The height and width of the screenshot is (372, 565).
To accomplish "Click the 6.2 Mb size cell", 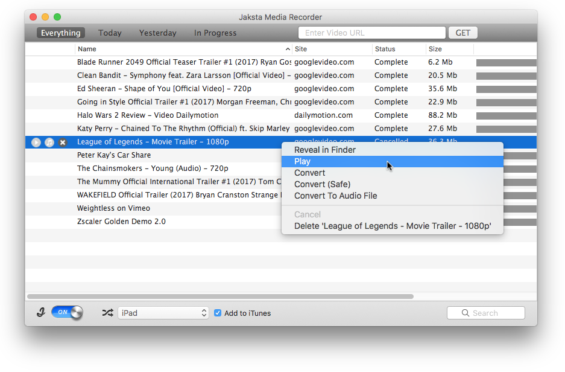I will point(440,62).
